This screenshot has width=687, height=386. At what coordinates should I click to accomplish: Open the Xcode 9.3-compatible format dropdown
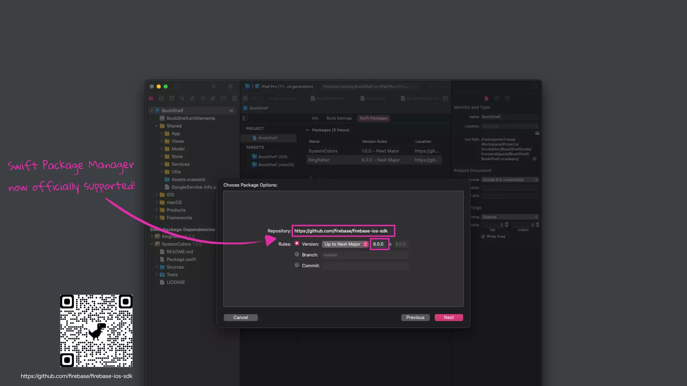tap(510, 180)
